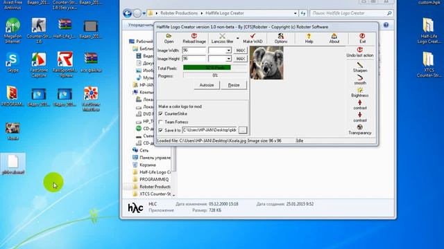Click the Explorer search box
444x249 pixels.
point(352,13)
